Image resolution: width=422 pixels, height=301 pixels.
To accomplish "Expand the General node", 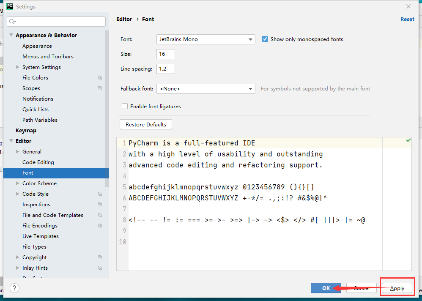I will 17,151.
